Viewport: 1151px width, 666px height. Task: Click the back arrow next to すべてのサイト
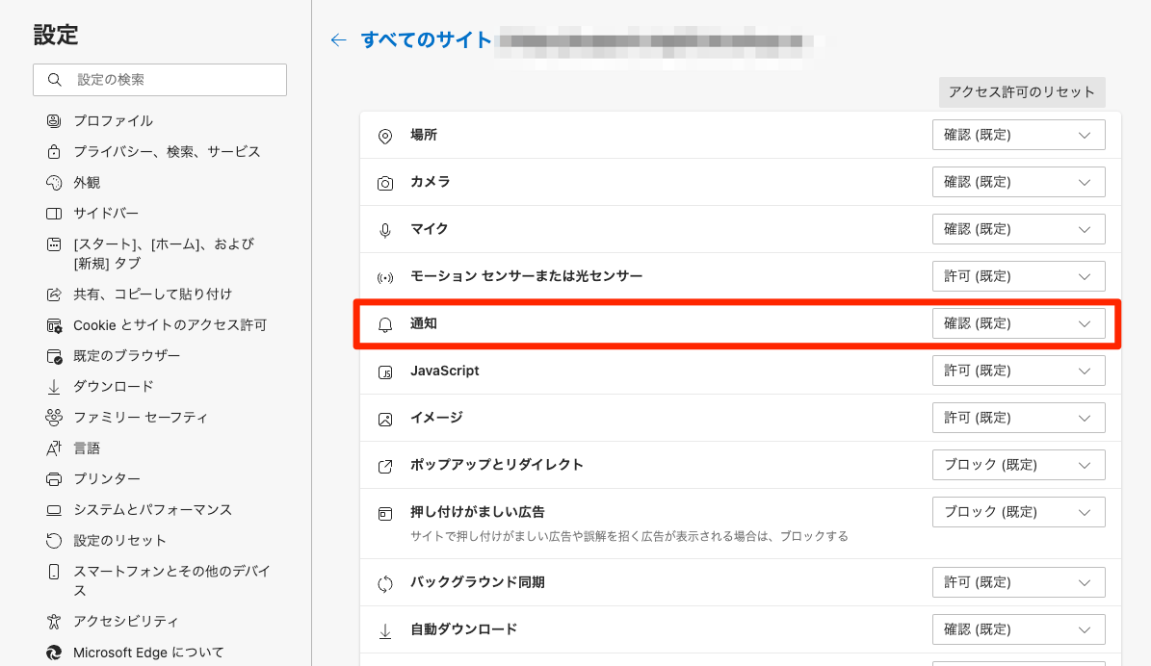click(338, 40)
